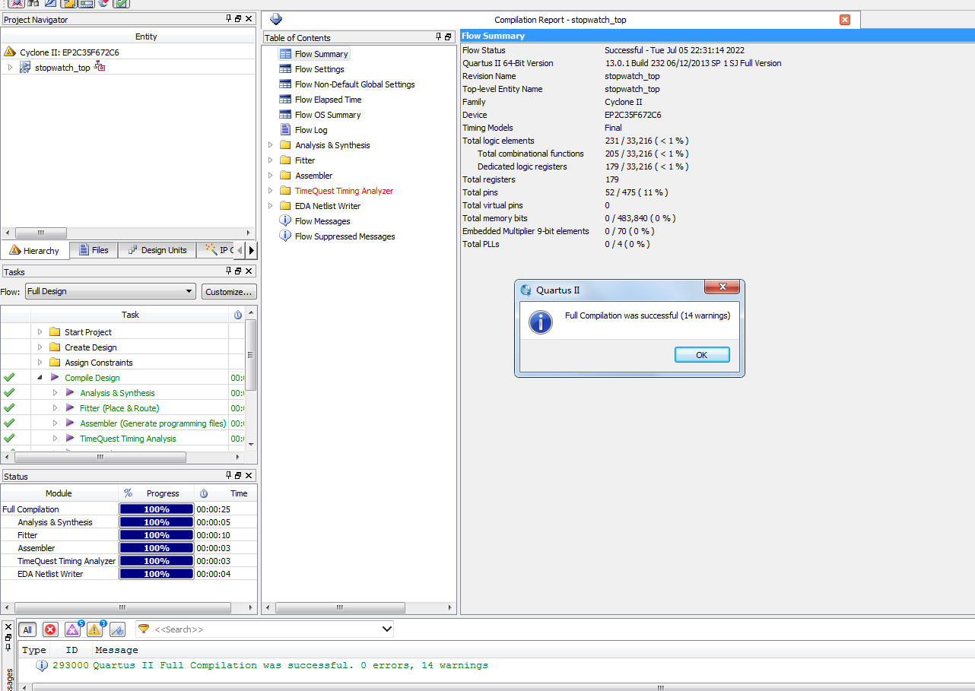Click the red hierarchy icon after stopwatch_top
Screen dimensions: 975x691
coord(100,67)
